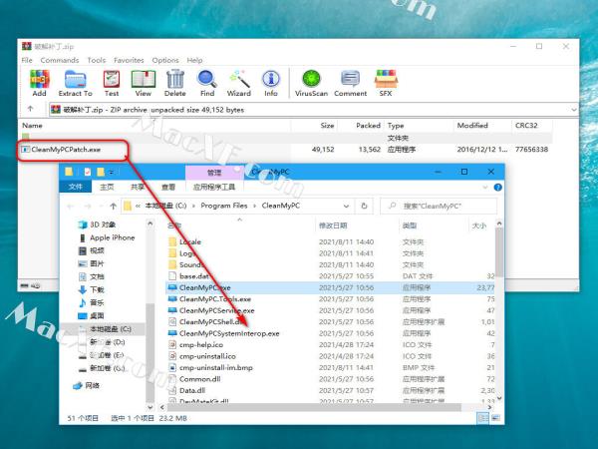Sort WinRAR list by Packed column
The image size is (598, 449).
coord(368,126)
